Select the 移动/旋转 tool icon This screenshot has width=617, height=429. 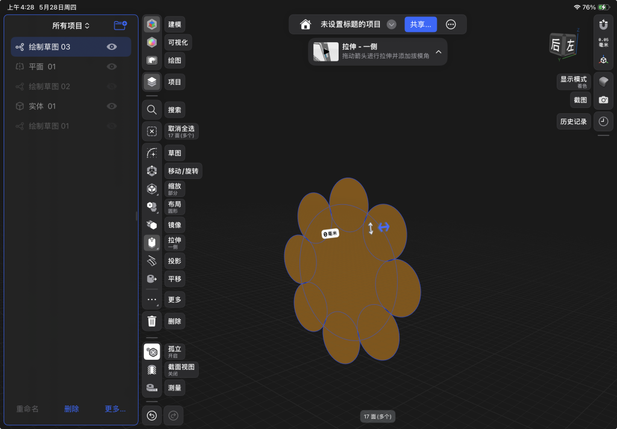(x=152, y=171)
